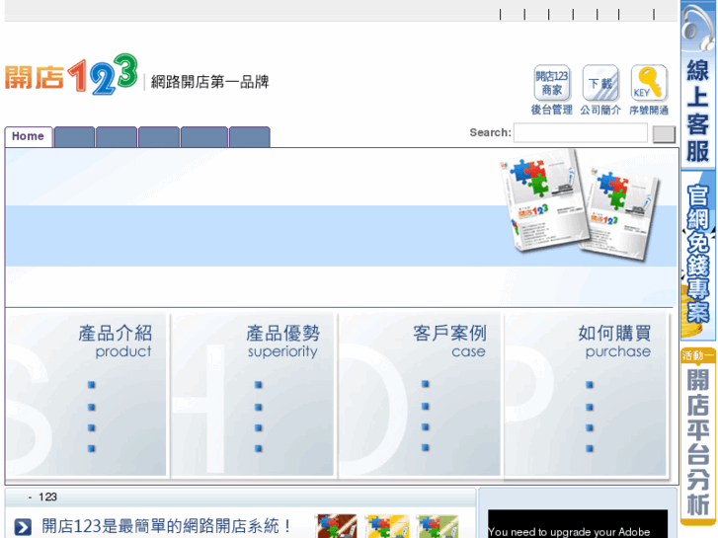This screenshot has height=538, width=718.
Task: Click the green puzzle thumbnail
Action: click(438, 526)
